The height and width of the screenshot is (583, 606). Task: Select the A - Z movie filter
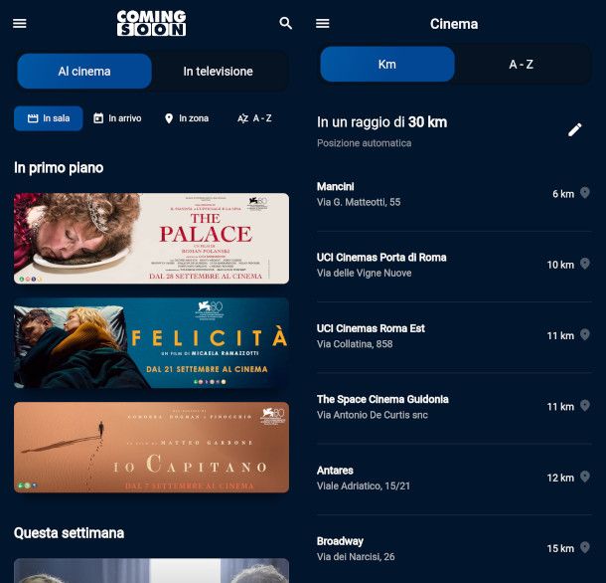click(254, 118)
